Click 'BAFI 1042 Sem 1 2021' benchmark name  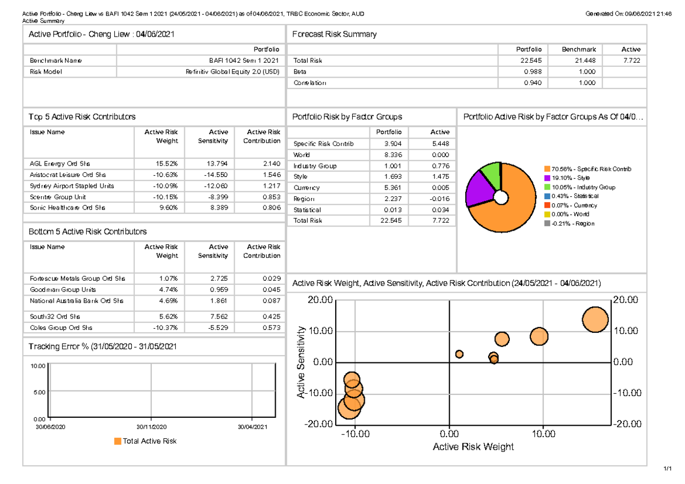[245, 61]
